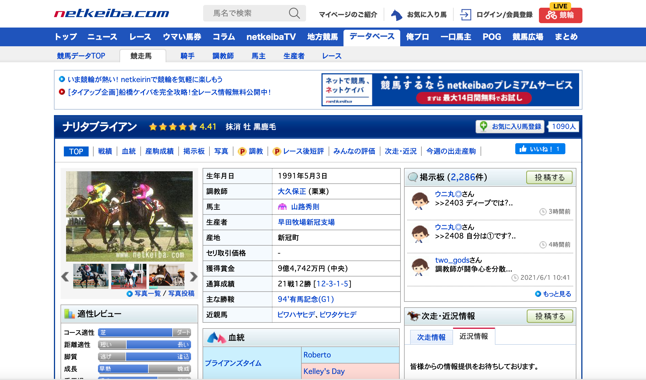Open the two_gods user link
The width and height of the screenshot is (646, 380).
pos(452,260)
